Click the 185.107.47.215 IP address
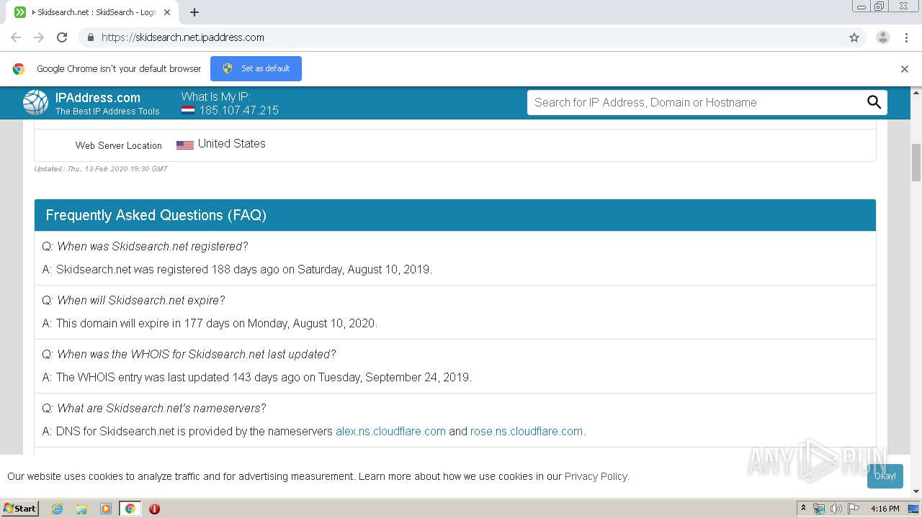Screen dimensions: 922x518 (238, 110)
